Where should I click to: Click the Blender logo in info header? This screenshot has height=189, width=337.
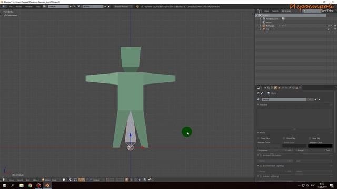(x=137, y=7)
